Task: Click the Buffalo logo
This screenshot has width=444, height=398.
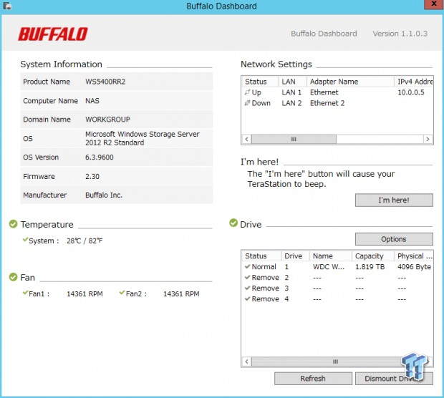Action: 53,34
